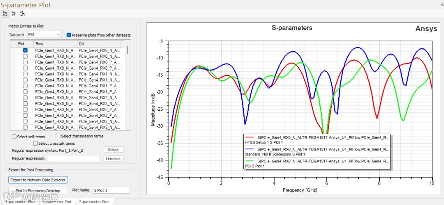444x205 pixels.
Task: Uncheck the only ticked Plot checkbox in table
Action: 25,50
